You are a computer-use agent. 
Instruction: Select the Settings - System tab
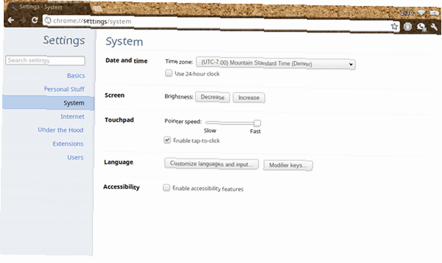(x=48, y=7)
